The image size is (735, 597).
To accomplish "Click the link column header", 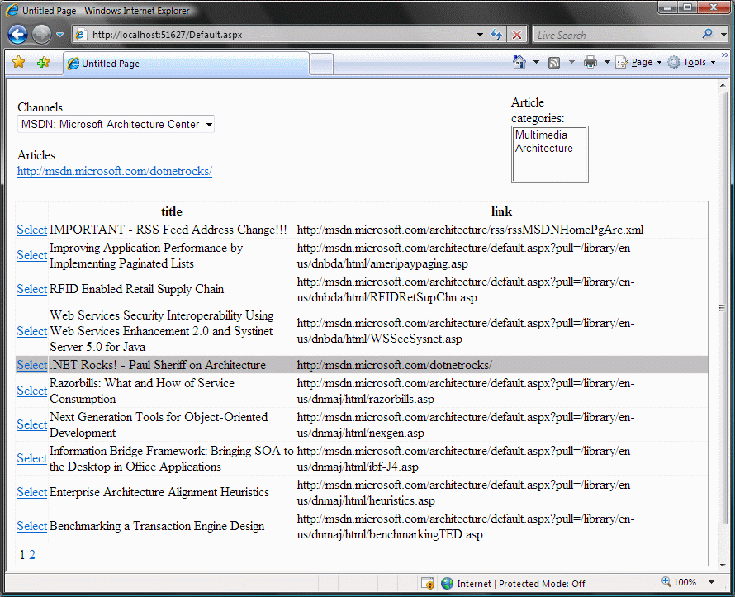I will (501, 211).
